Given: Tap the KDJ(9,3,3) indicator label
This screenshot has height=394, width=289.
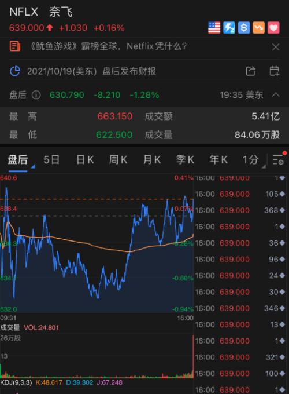Looking at the screenshot, I should coord(16,382).
